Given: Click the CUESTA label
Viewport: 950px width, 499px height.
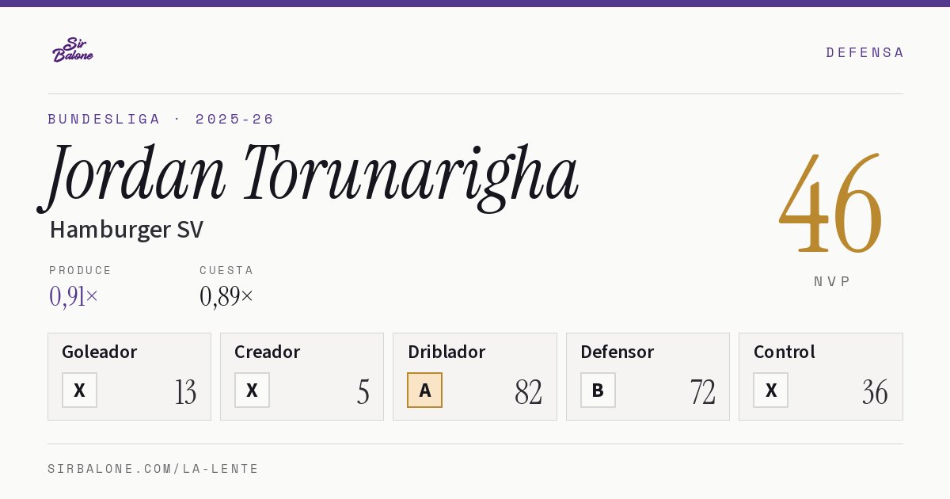Looking at the screenshot, I should point(226,270).
